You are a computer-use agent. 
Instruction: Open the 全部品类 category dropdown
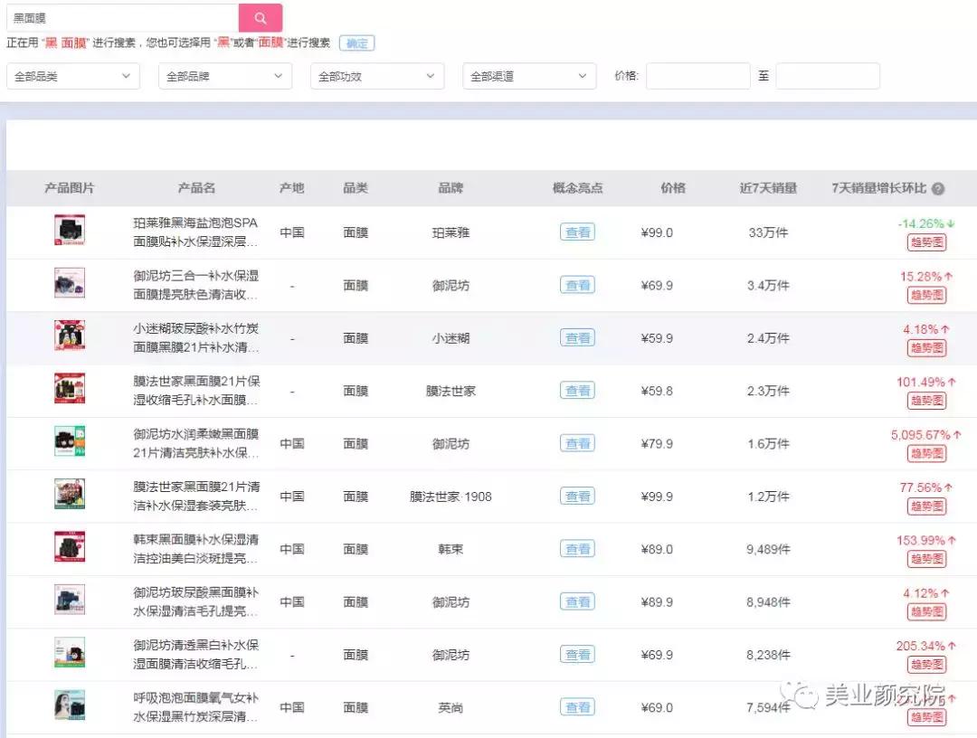point(73,77)
